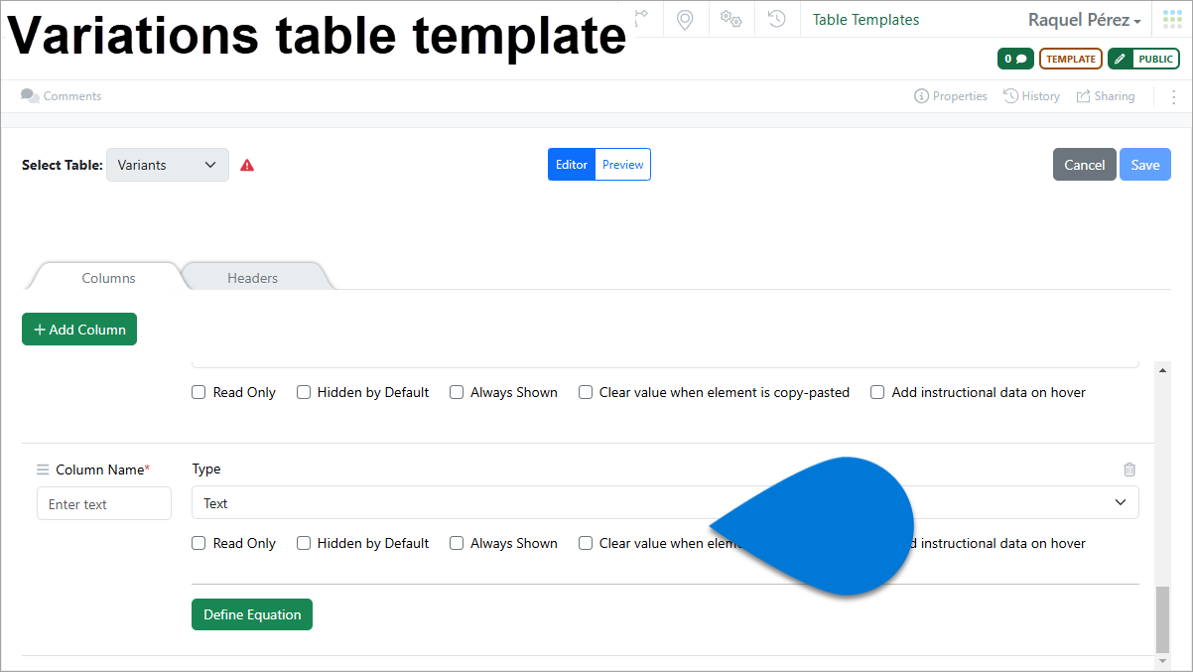
Task: Open the app grid launcher icon
Action: pyautogui.click(x=1172, y=20)
